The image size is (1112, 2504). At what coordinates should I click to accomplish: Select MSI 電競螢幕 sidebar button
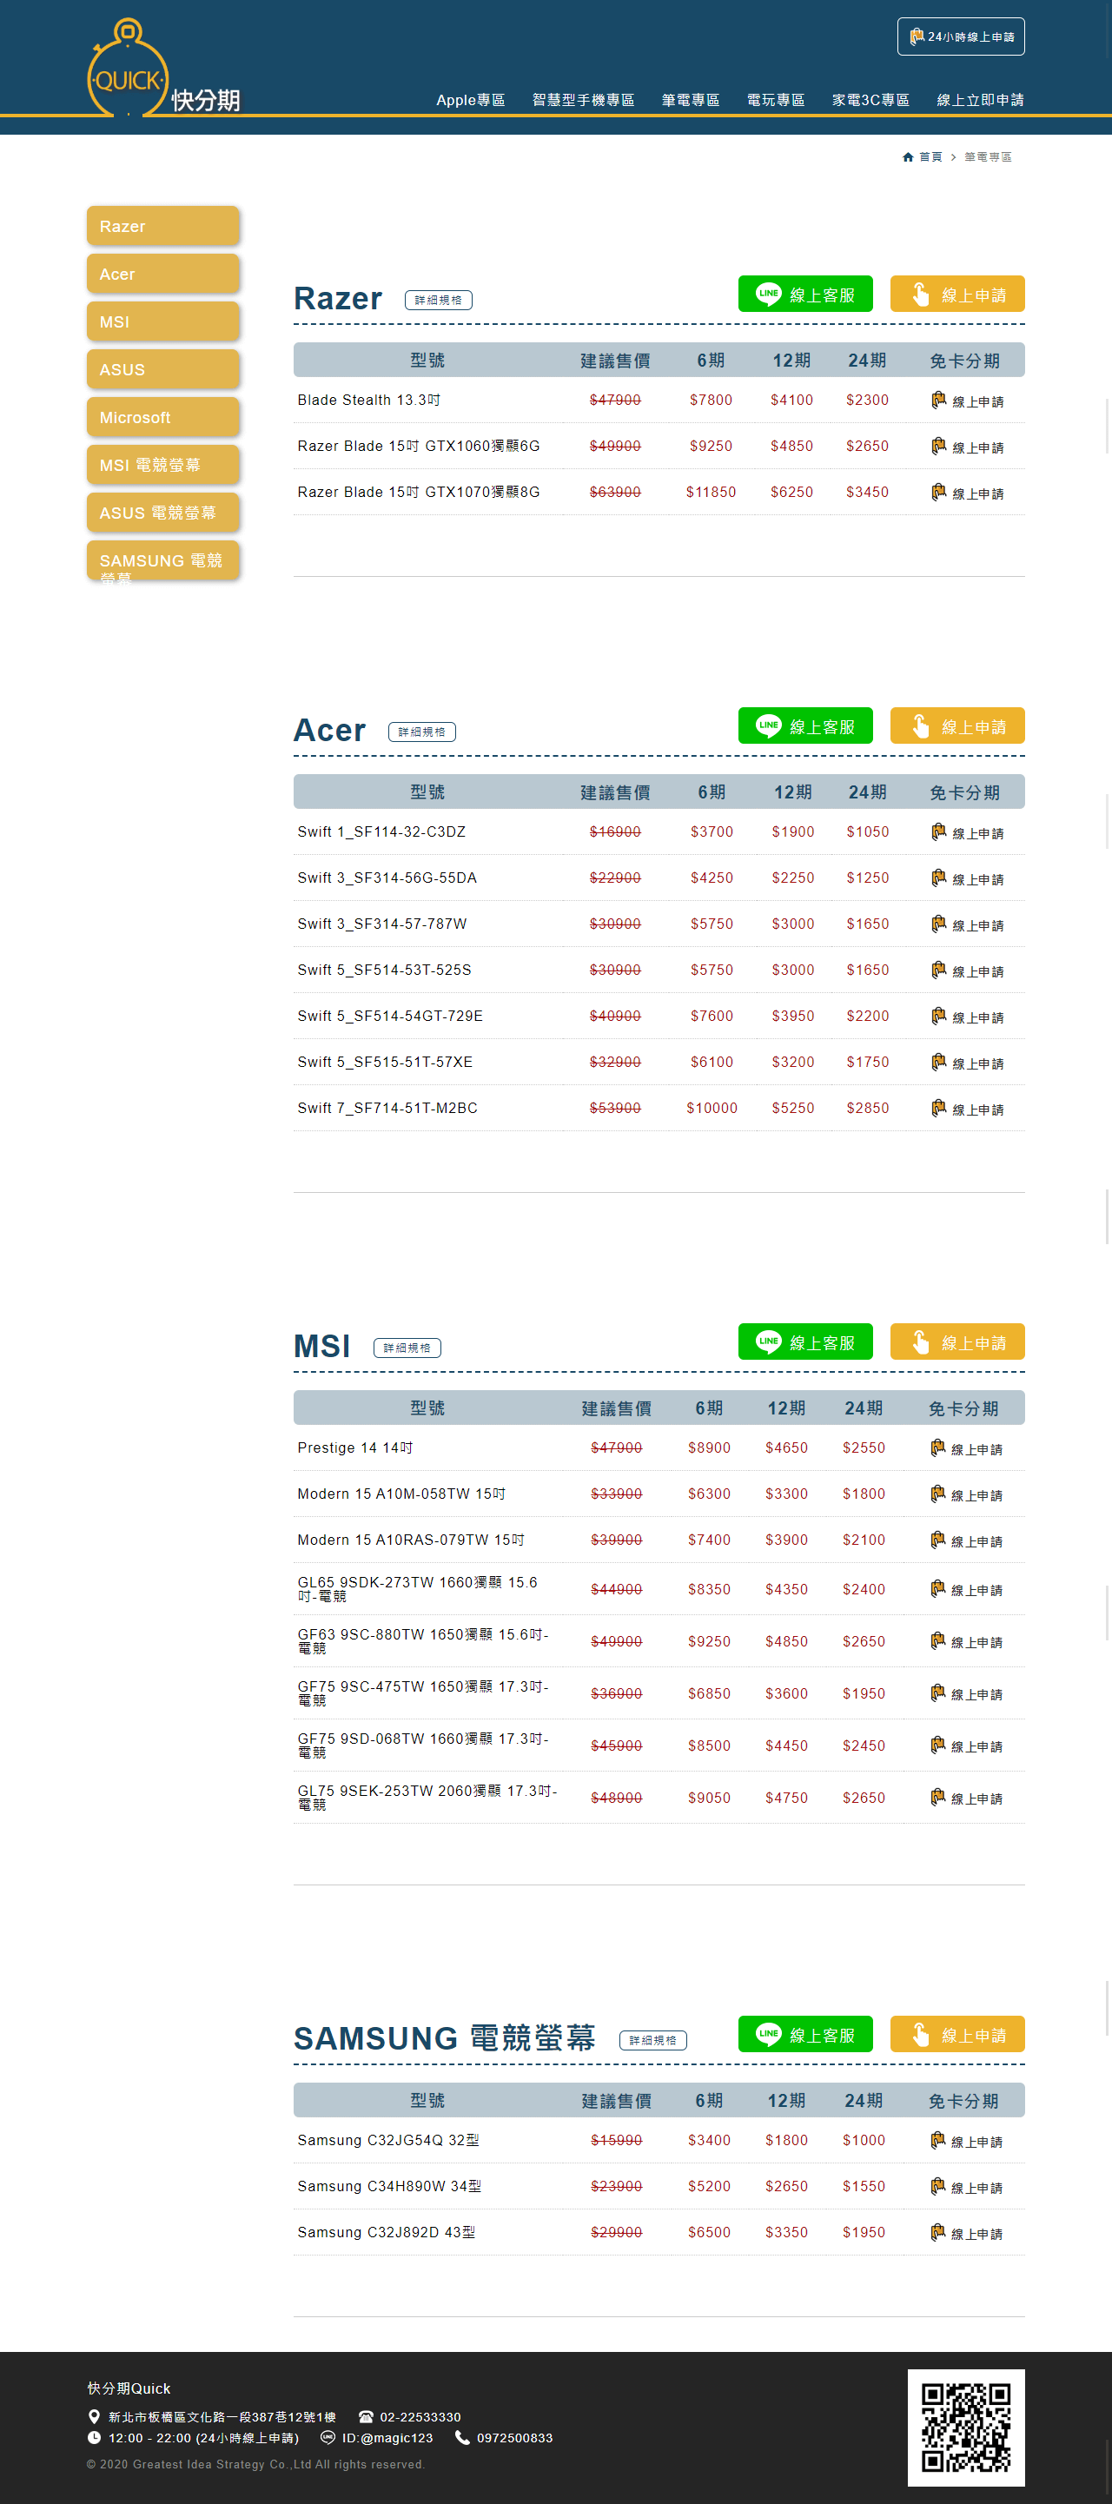[x=162, y=465]
